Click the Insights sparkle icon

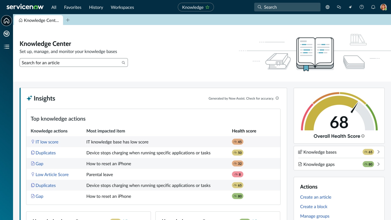click(29, 98)
